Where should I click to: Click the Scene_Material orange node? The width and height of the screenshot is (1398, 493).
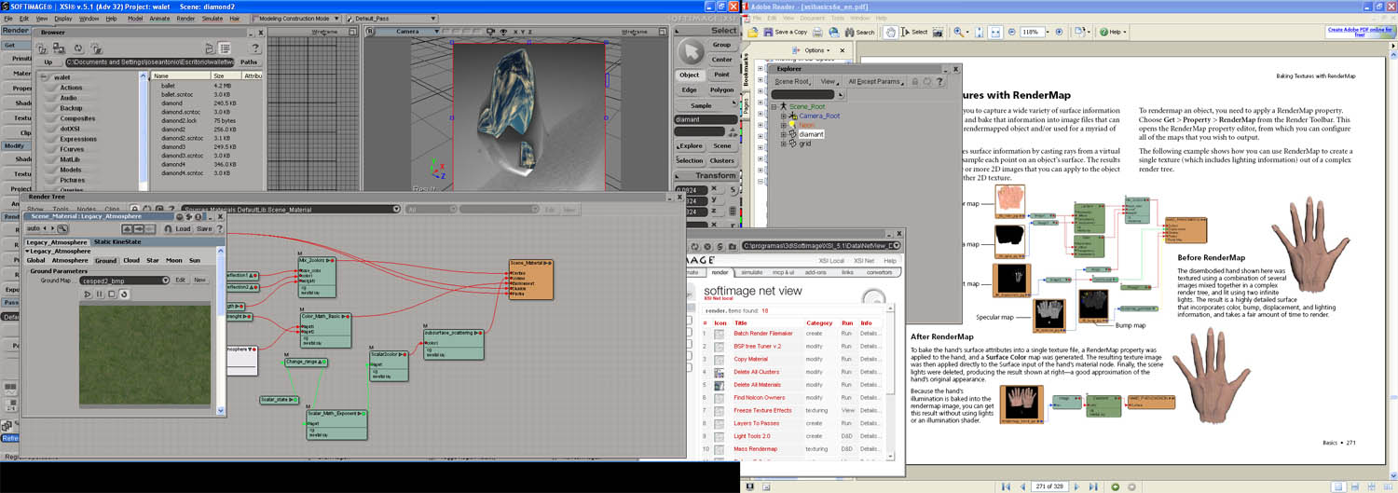coord(531,280)
